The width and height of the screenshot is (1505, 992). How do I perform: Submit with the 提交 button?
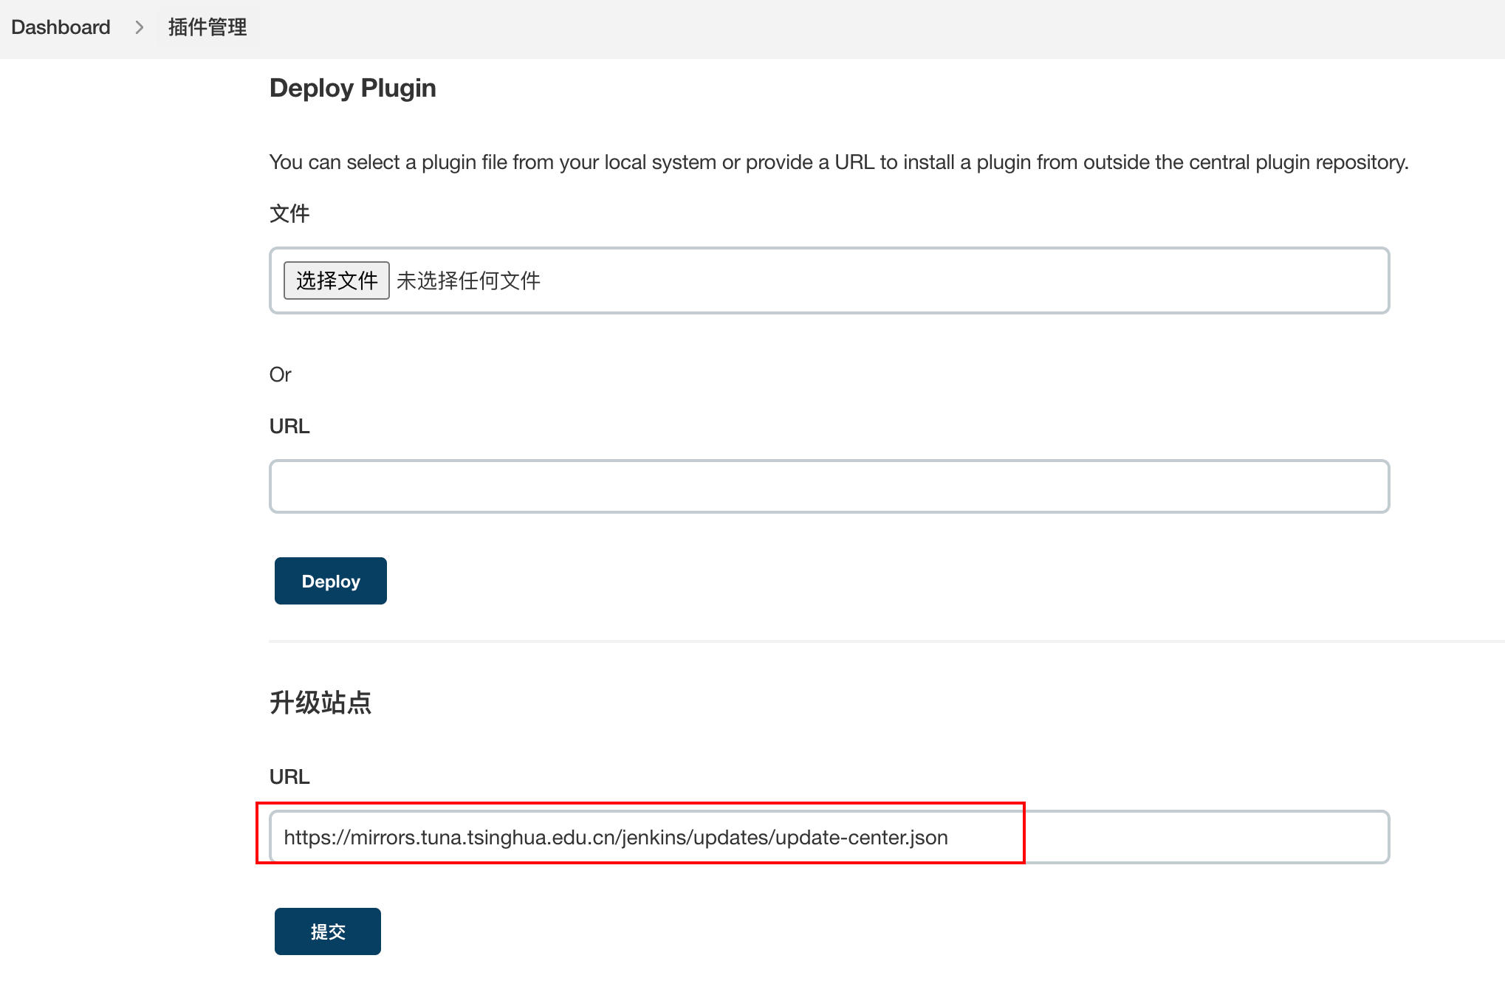[x=327, y=931]
